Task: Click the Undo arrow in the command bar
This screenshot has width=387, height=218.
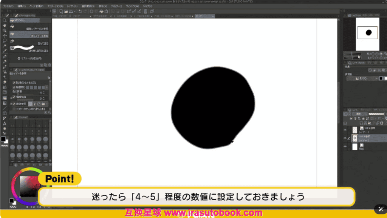Action: tap(80, 11)
